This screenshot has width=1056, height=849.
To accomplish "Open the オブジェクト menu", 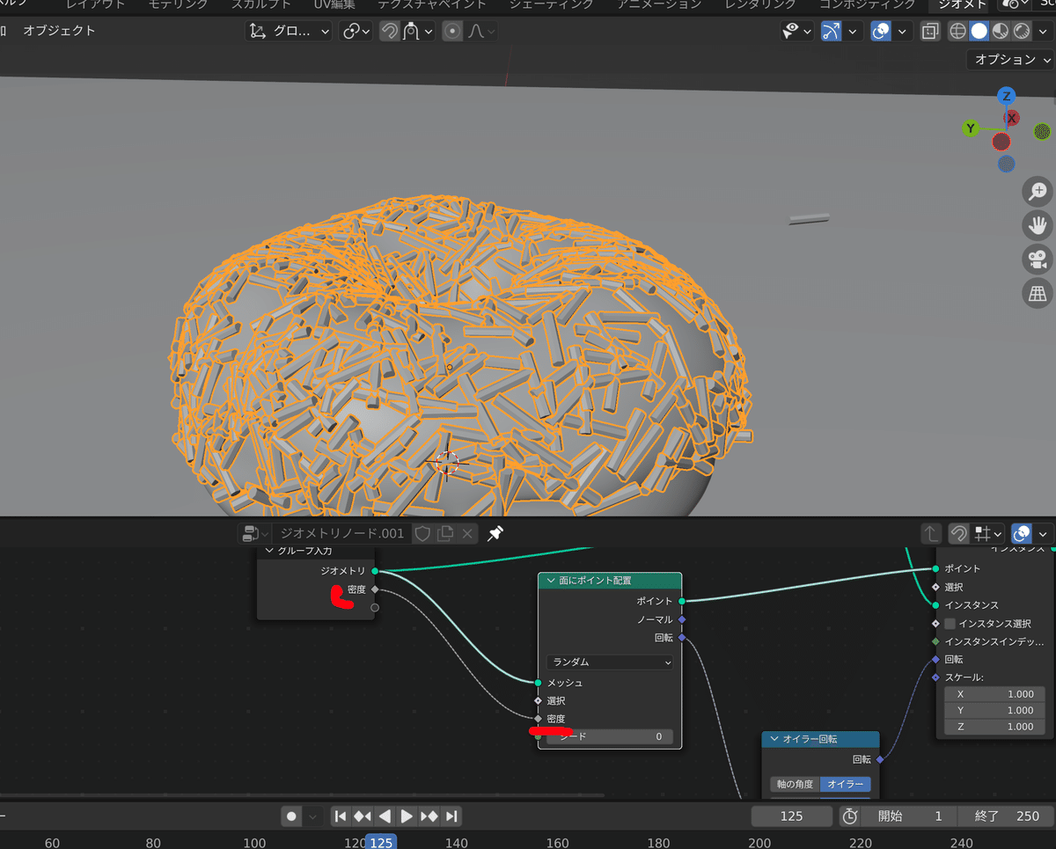I will (59, 31).
